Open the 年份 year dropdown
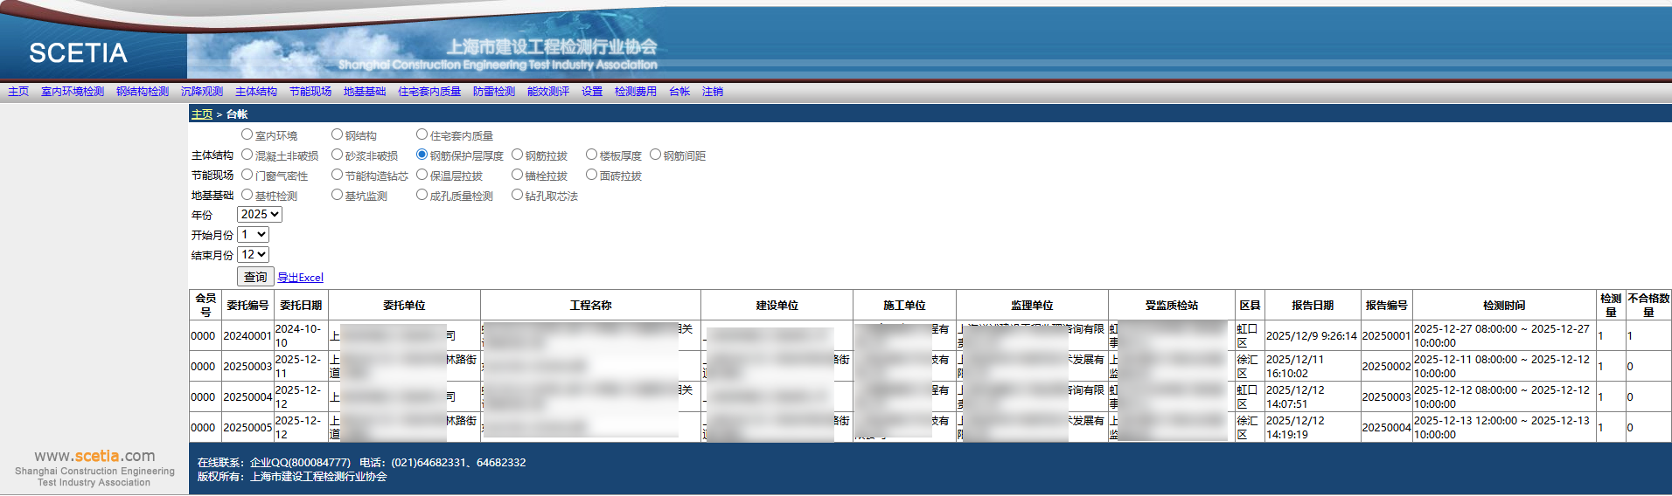1672x496 pixels. point(260,215)
